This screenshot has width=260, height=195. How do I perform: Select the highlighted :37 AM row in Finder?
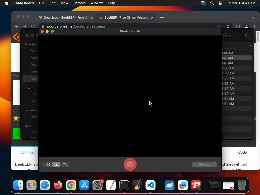[x=236, y=58]
